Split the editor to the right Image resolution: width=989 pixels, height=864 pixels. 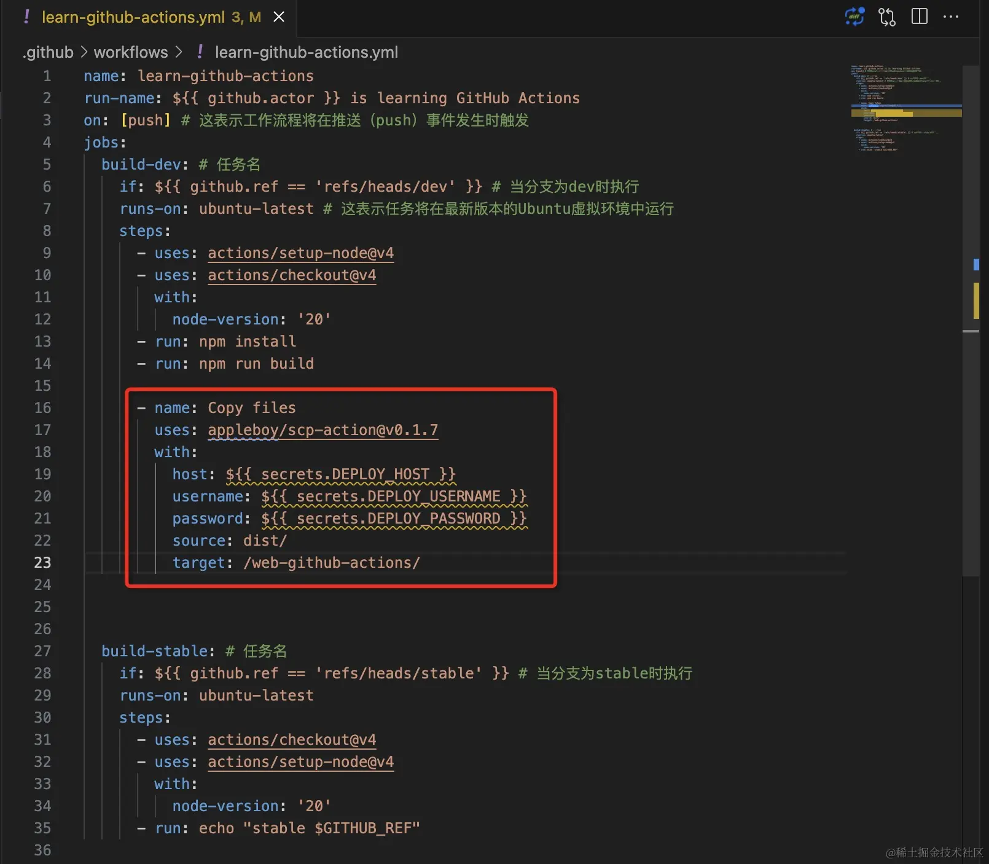(x=920, y=17)
